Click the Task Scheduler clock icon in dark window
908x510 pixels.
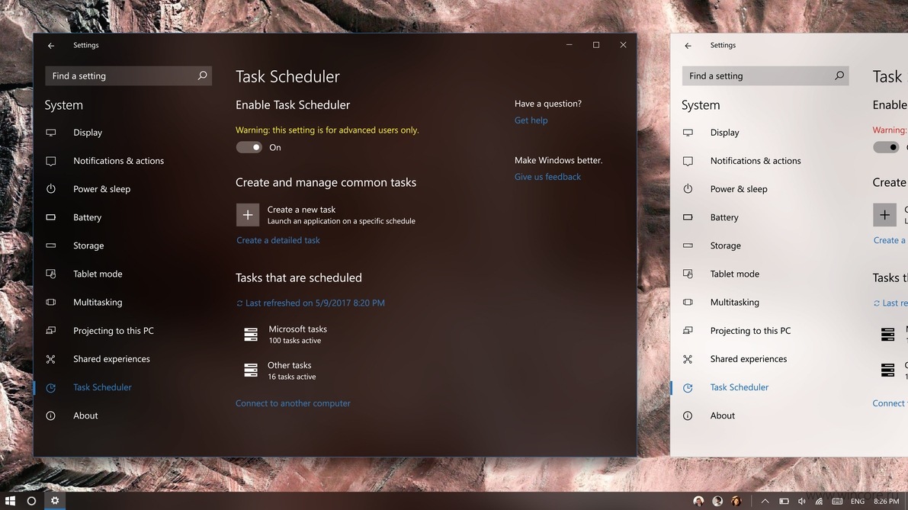pyautogui.click(x=51, y=388)
